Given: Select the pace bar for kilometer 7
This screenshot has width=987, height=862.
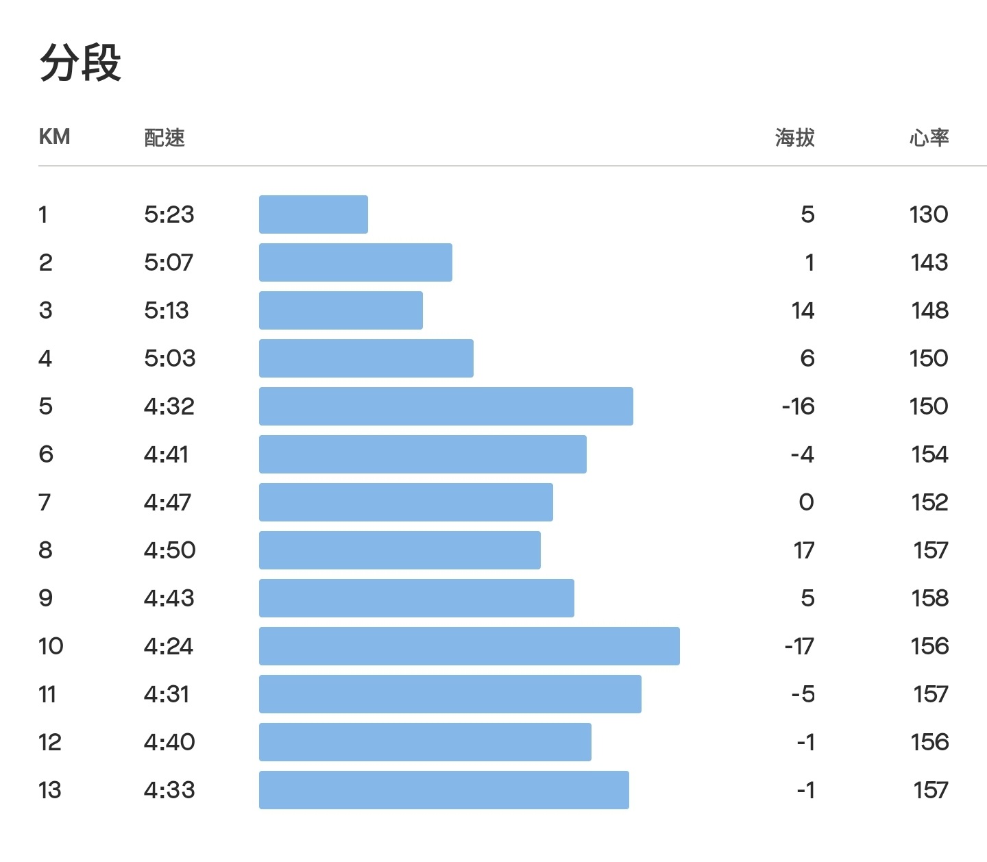Looking at the screenshot, I should coord(406,502).
